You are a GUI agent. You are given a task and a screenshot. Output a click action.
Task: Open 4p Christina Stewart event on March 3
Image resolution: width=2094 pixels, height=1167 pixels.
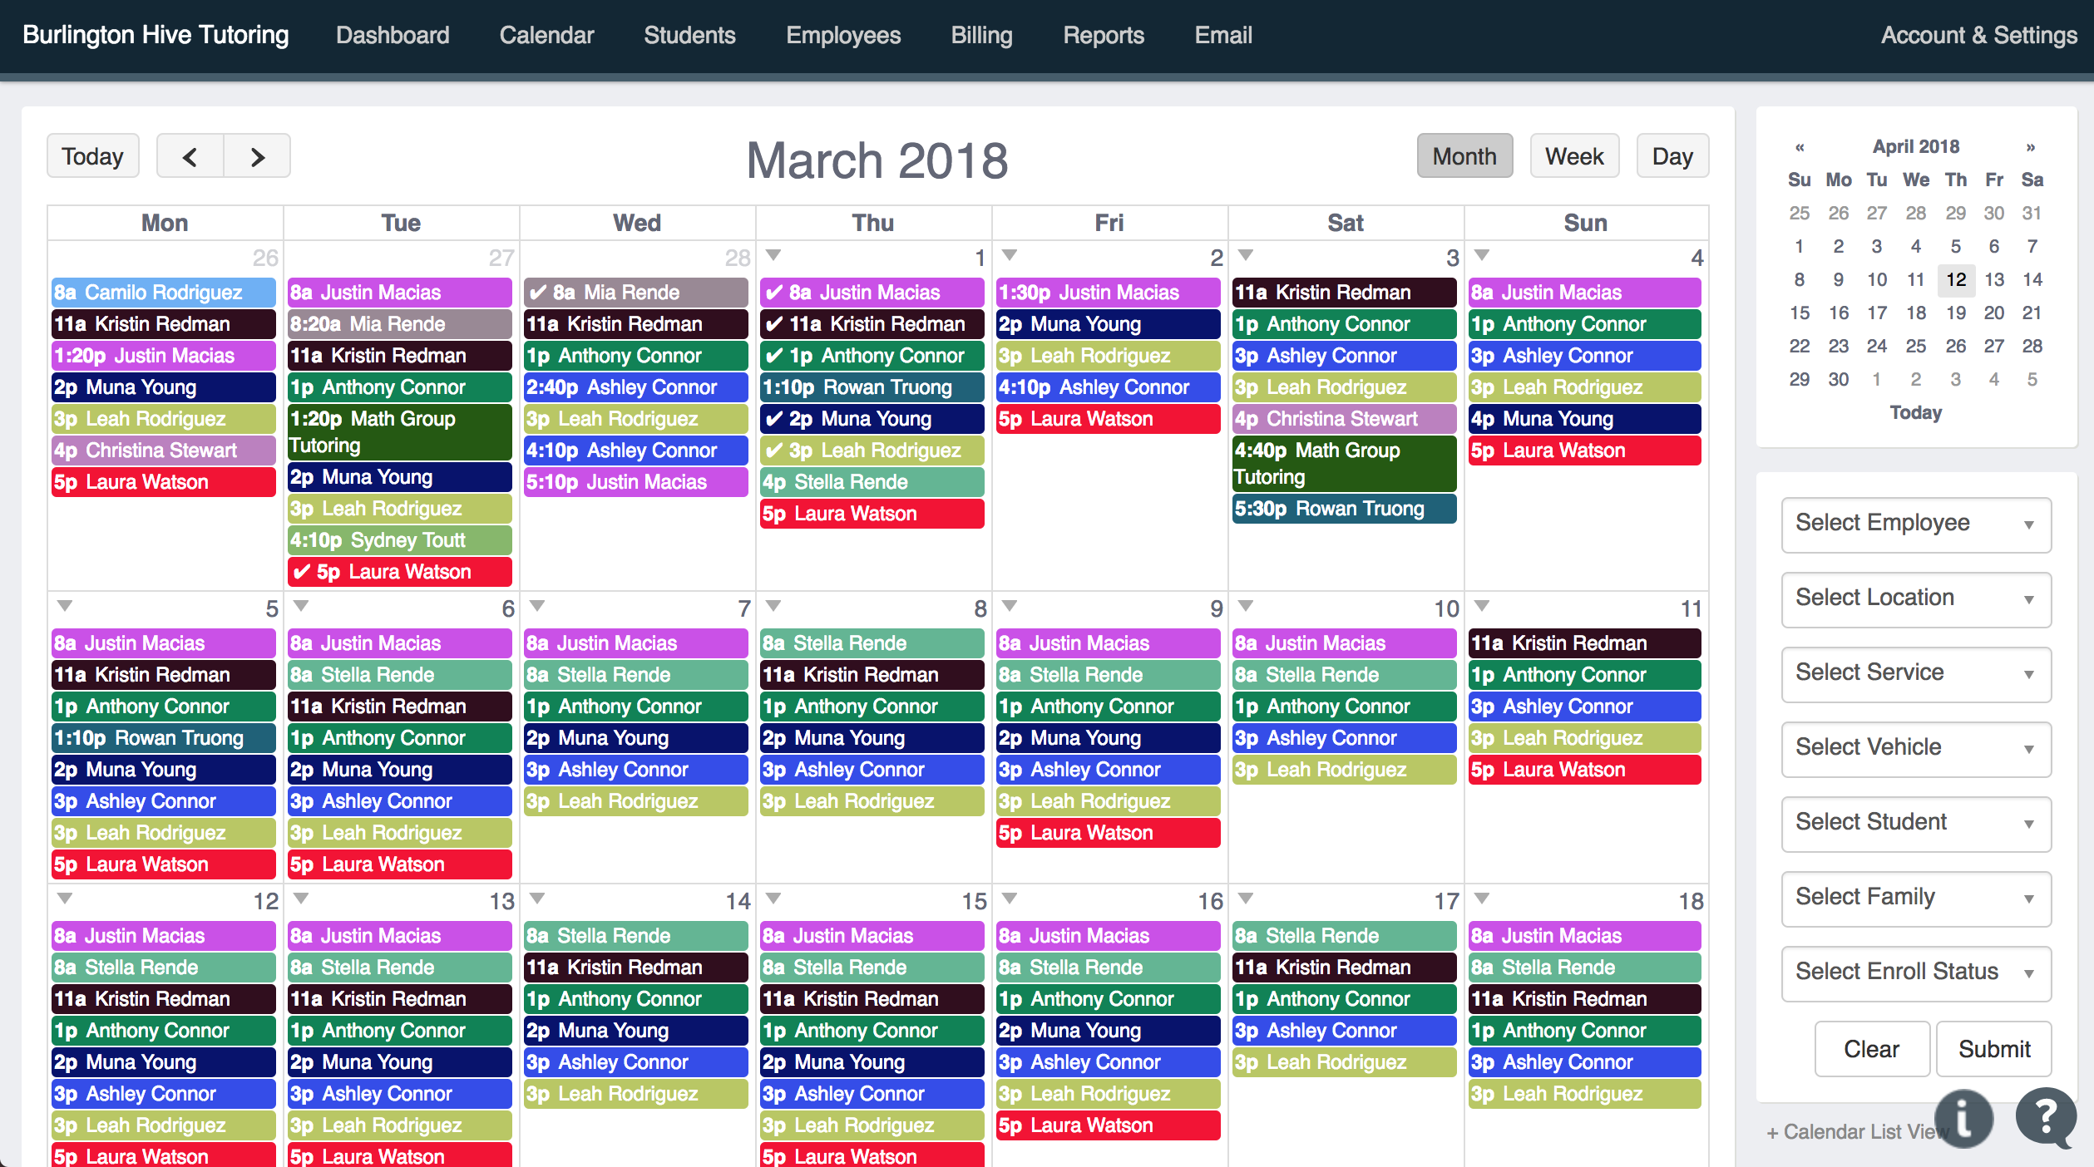point(1345,419)
